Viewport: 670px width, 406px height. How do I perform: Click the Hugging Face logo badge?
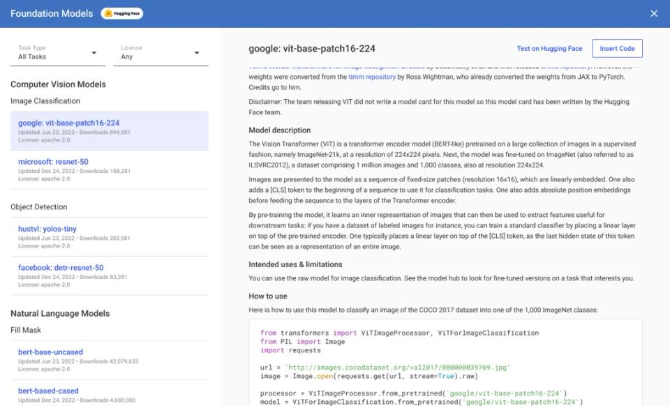(121, 14)
